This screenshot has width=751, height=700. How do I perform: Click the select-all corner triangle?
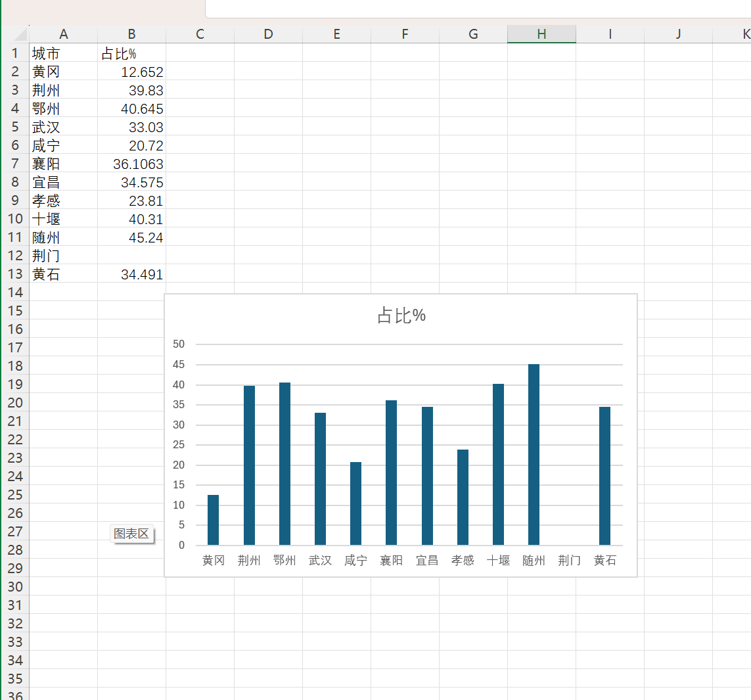pos(20,34)
